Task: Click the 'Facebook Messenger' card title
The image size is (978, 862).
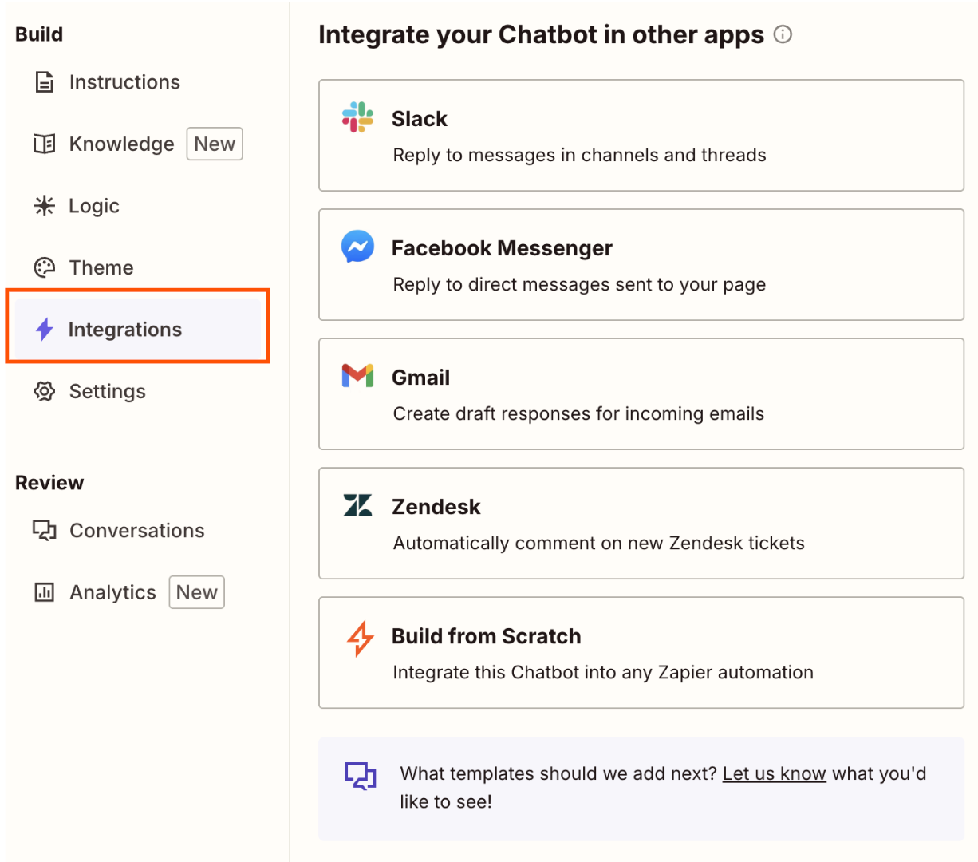Action: [x=502, y=248]
